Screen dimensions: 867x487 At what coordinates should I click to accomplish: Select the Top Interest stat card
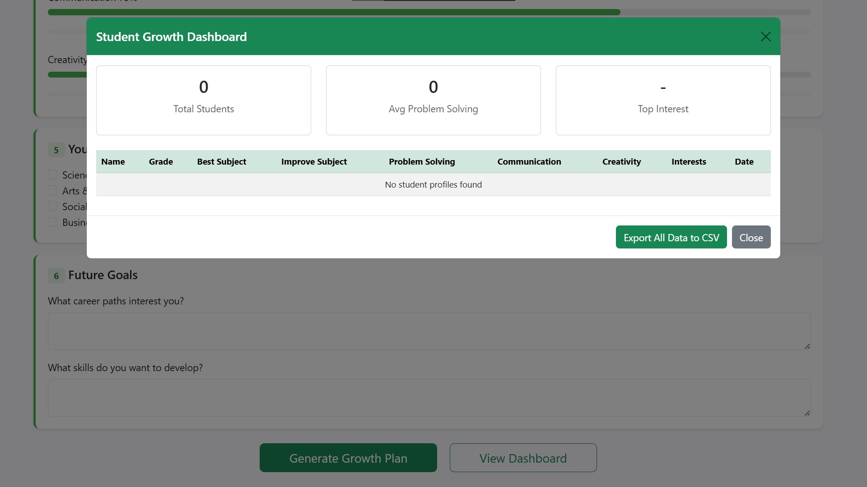pos(663,100)
